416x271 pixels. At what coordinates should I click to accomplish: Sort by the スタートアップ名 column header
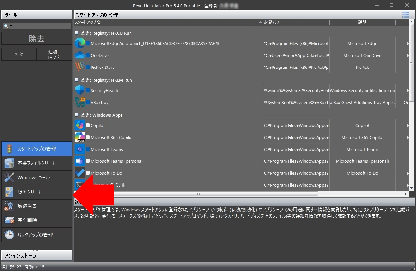tap(168, 22)
